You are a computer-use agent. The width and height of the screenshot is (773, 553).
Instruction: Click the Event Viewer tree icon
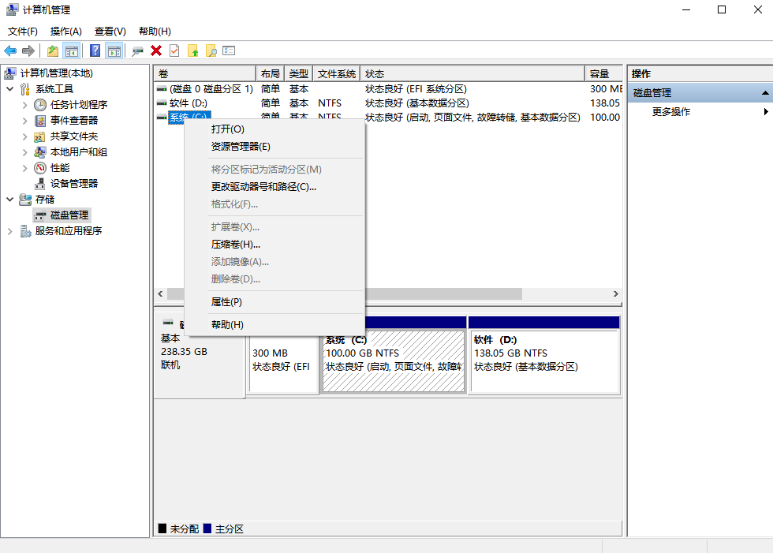coord(40,121)
